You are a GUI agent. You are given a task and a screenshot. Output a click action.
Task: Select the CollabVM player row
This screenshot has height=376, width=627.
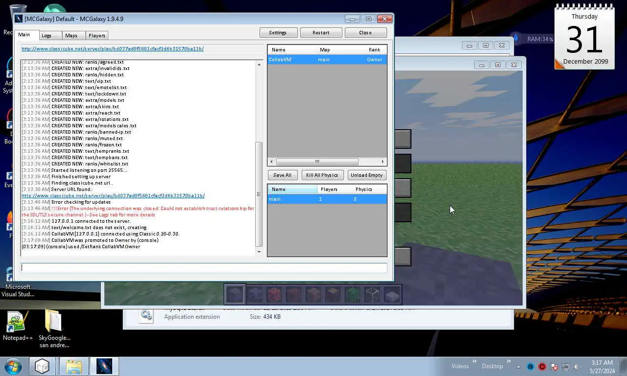(327, 59)
